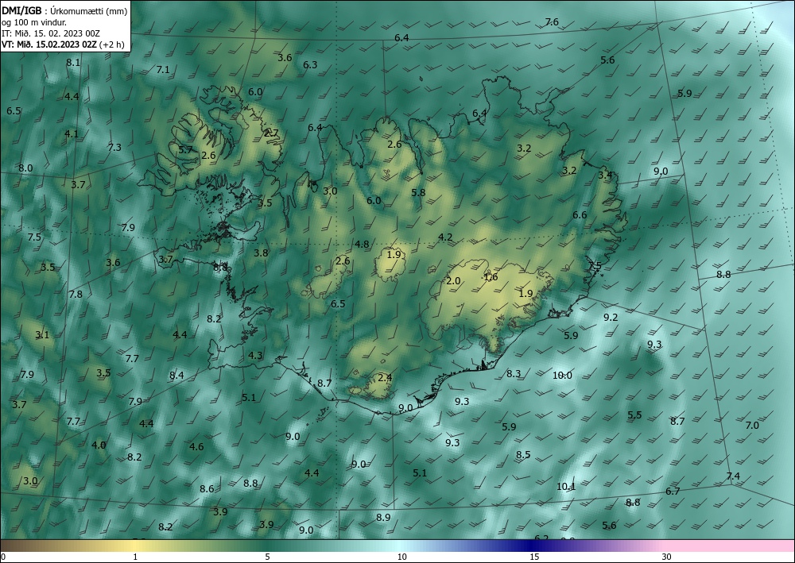Click the map value 4.2
The height and width of the screenshot is (563, 795).
click(x=445, y=237)
